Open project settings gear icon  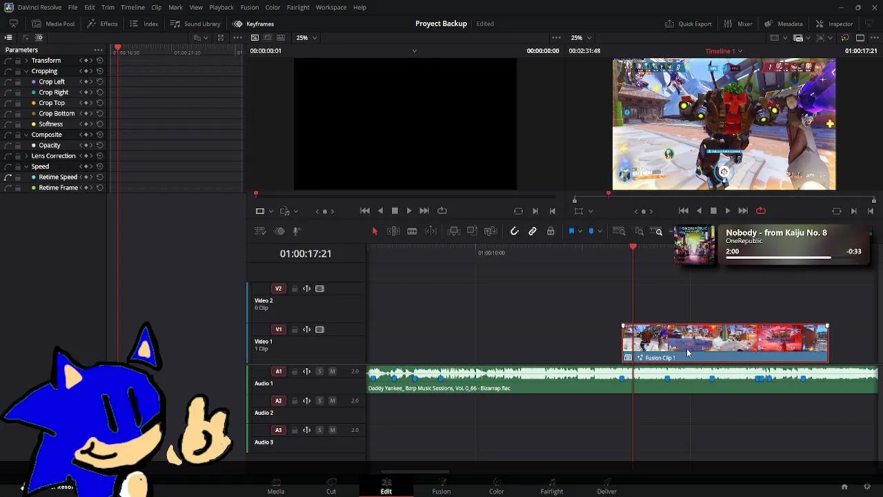[x=867, y=487]
